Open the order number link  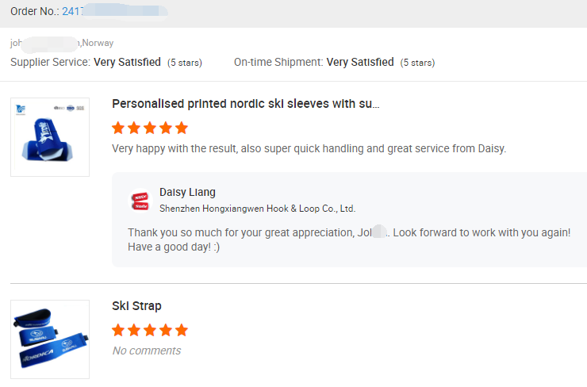coord(114,11)
